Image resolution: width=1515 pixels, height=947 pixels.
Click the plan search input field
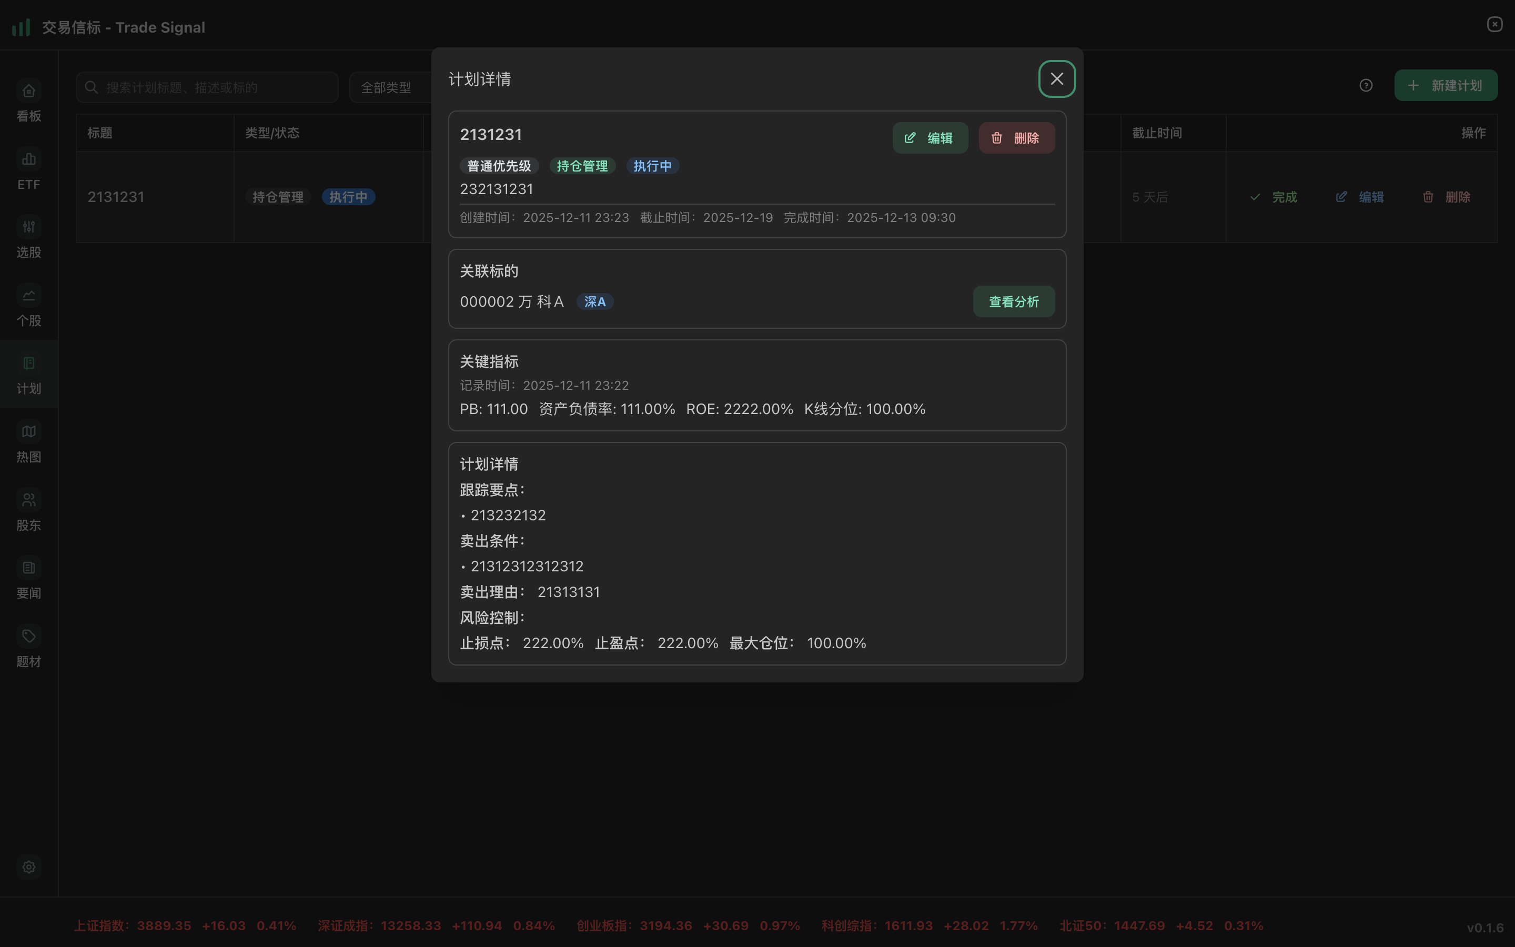click(x=207, y=87)
